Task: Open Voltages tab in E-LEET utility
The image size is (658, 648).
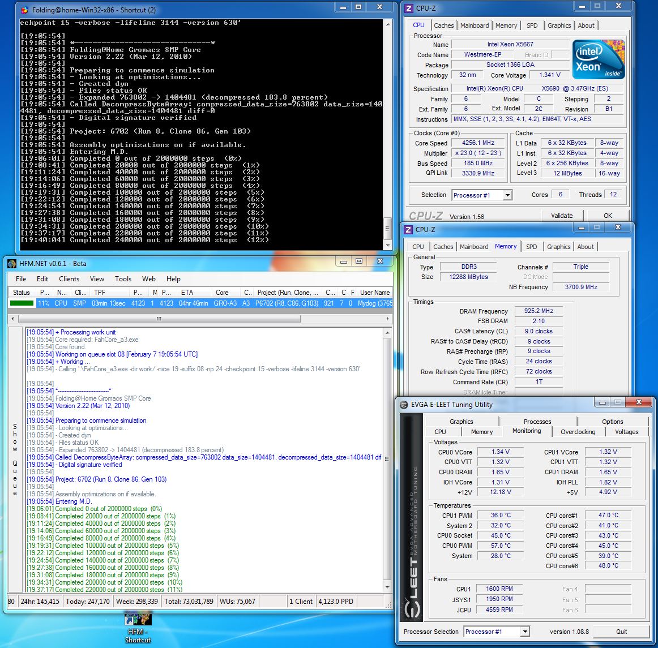Action: [x=626, y=432]
